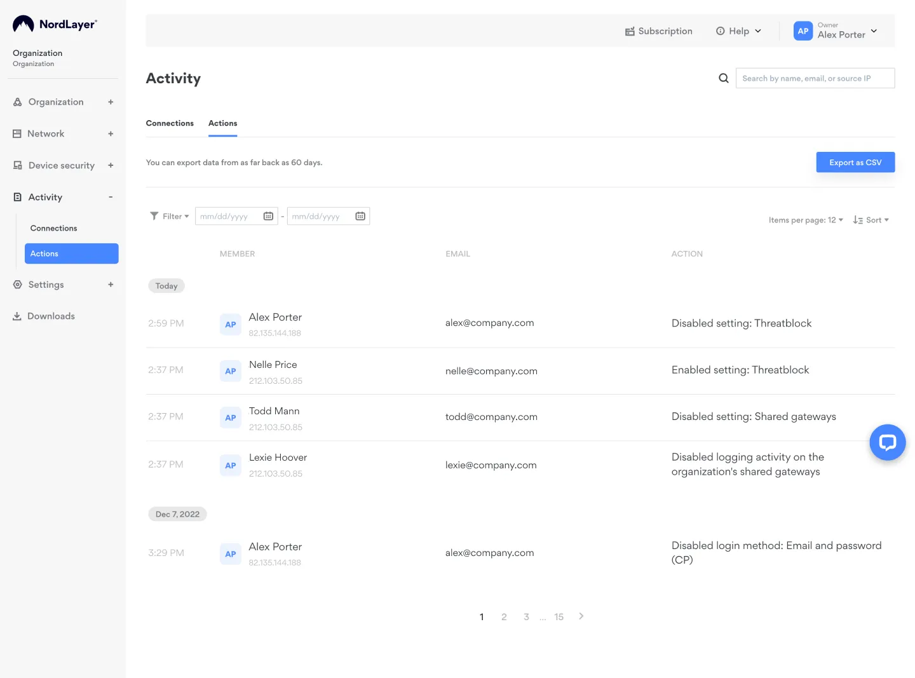Click todd@company.com email
Screen dimensions: 915x678
click(491, 417)
